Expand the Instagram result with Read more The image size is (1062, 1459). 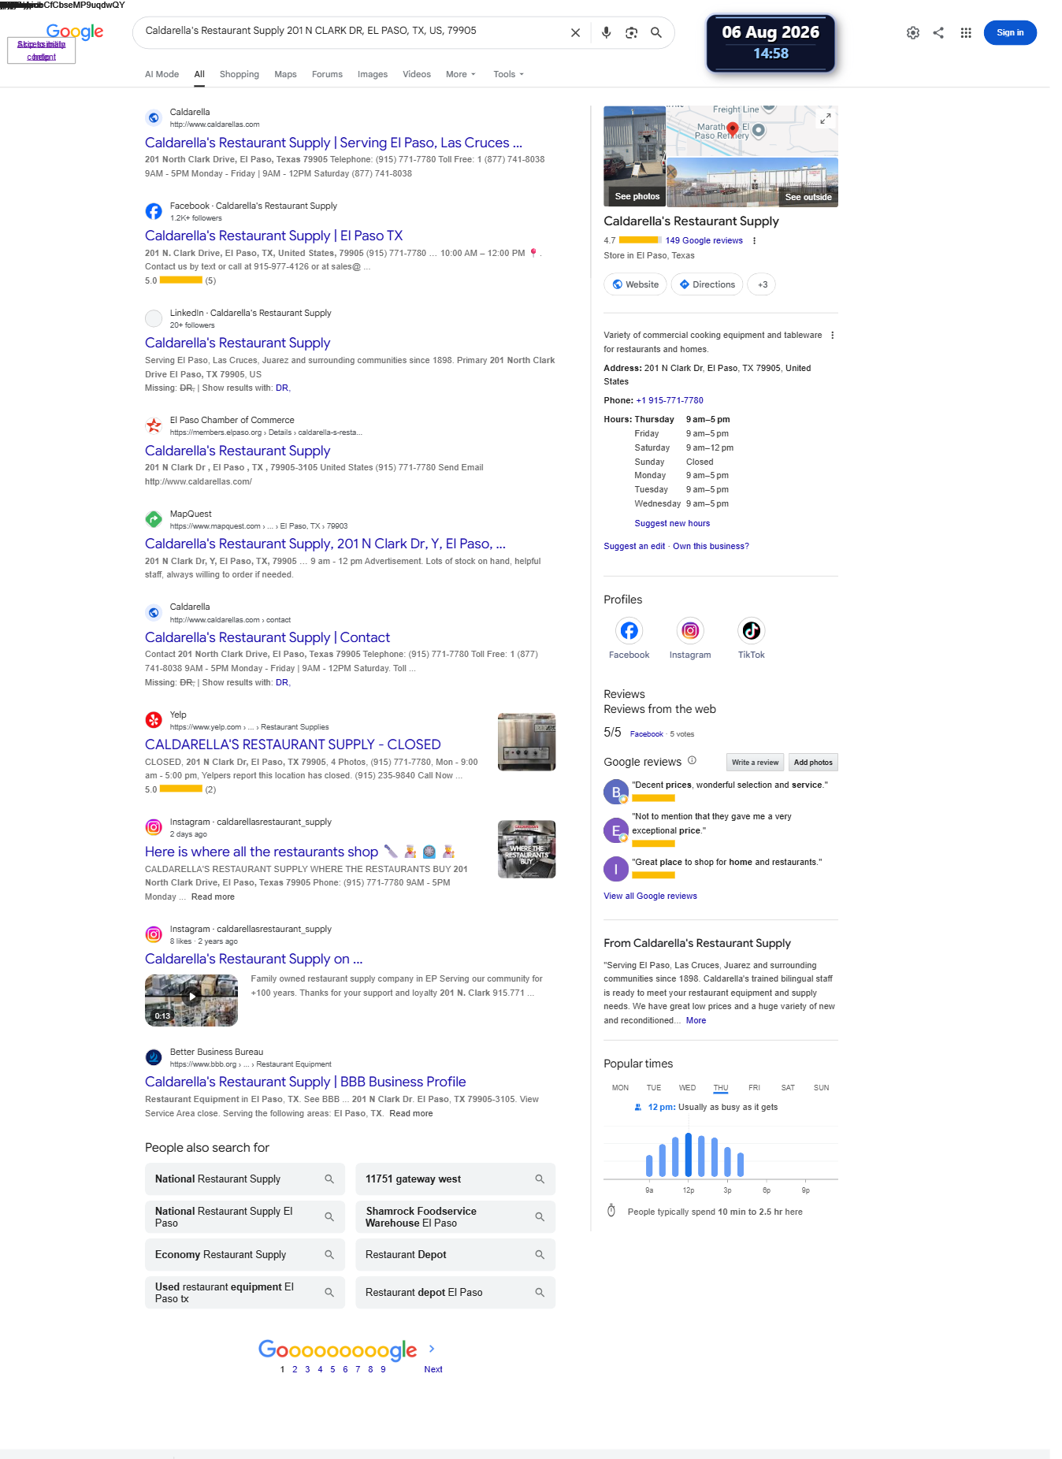pyautogui.click(x=213, y=897)
